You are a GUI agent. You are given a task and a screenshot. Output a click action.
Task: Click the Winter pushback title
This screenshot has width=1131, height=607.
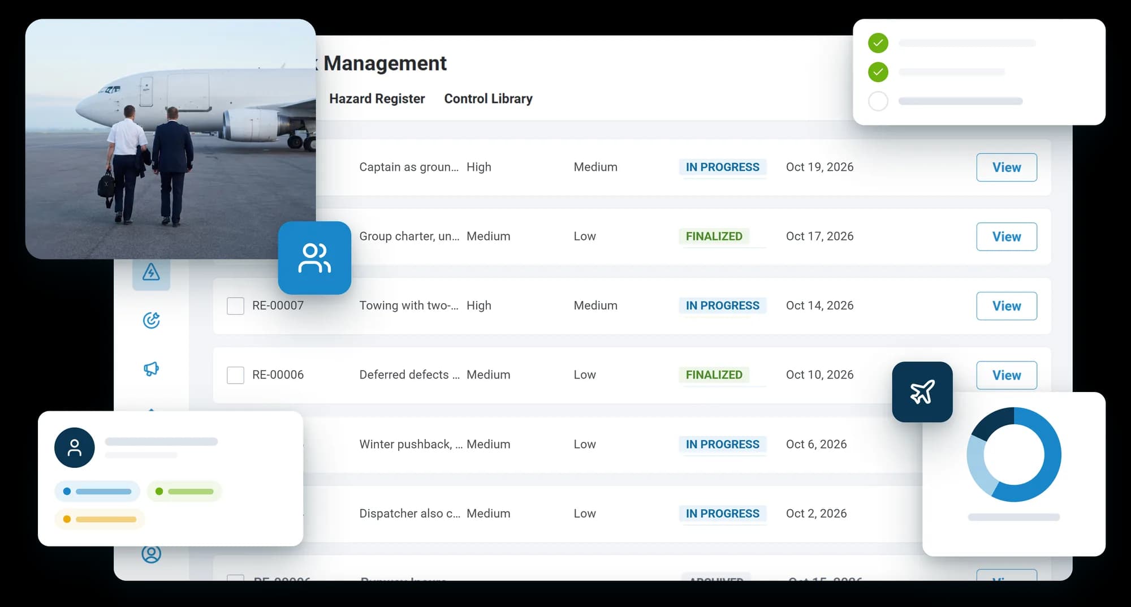pyautogui.click(x=411, y=444)
